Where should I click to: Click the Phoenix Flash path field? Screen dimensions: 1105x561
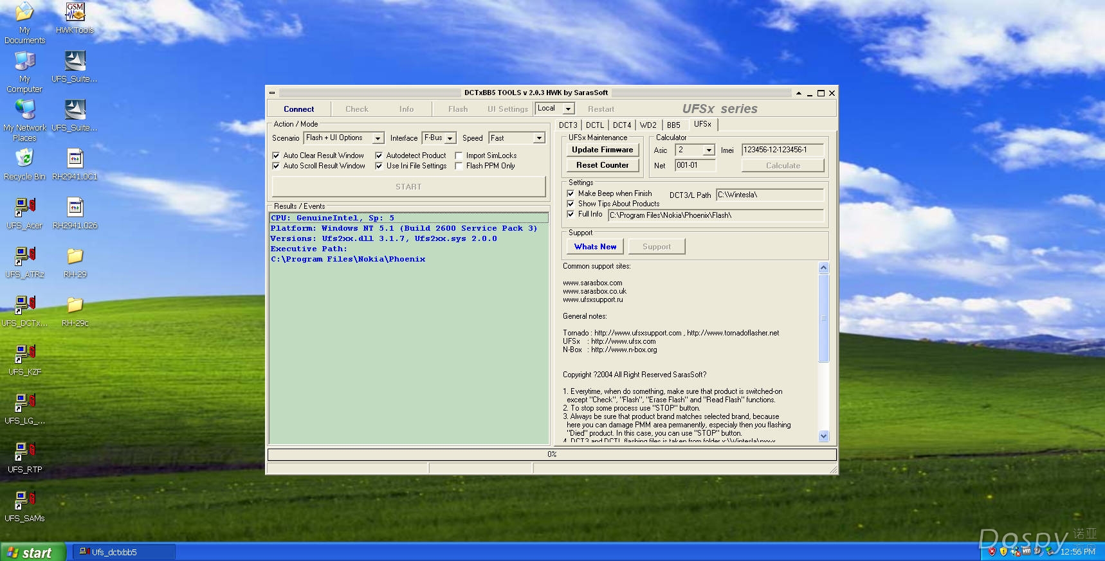pos(716,215)
